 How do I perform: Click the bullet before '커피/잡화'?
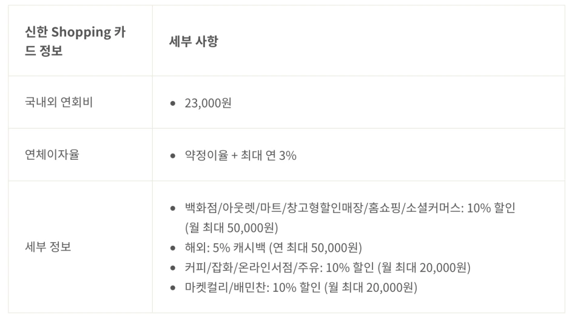coord(173,268)
